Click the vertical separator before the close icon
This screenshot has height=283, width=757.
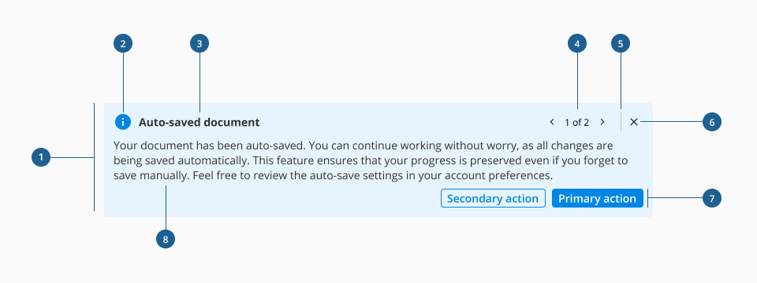click(x=621, y=123)
